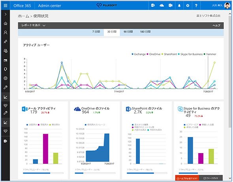Click the SharePoint icon on the files card
Screen dimensions: 233x182
[x=128, y=109]
